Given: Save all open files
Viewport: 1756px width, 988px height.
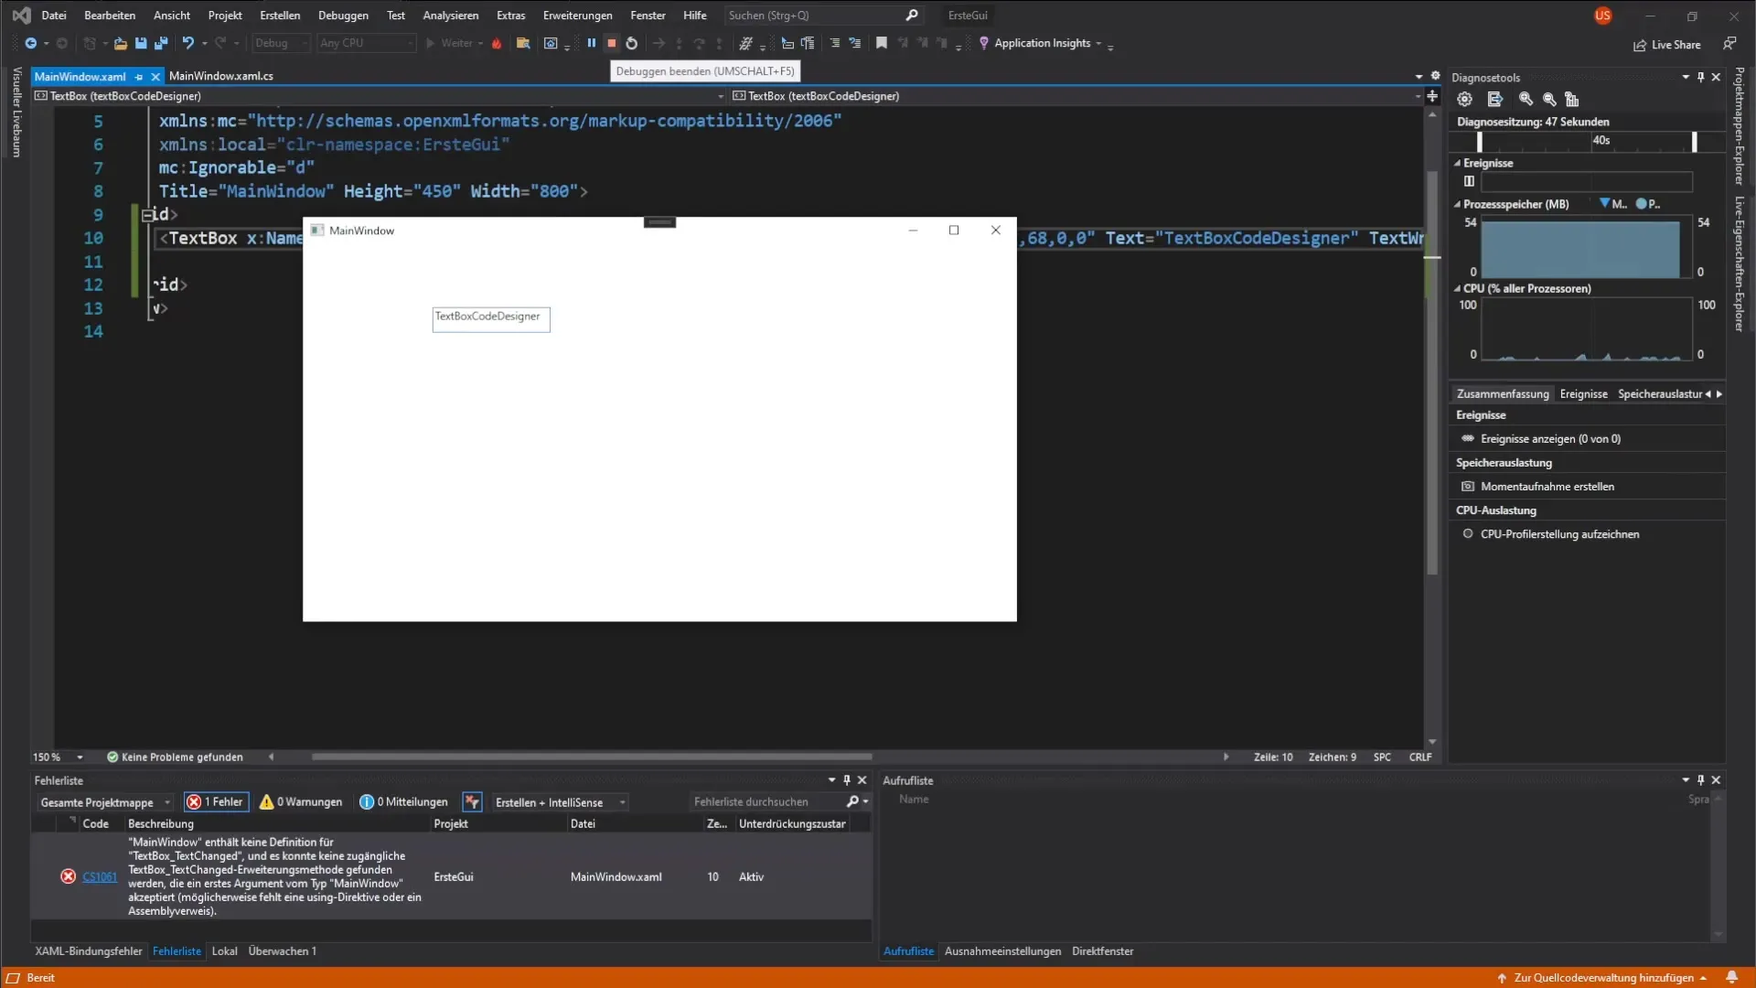Looking at the screenshot, I should 161,43.
